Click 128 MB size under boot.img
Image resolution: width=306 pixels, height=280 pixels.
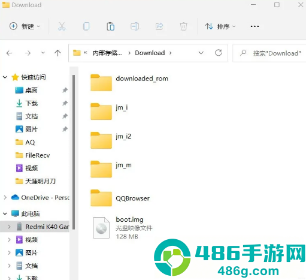[x=127, y=237]
